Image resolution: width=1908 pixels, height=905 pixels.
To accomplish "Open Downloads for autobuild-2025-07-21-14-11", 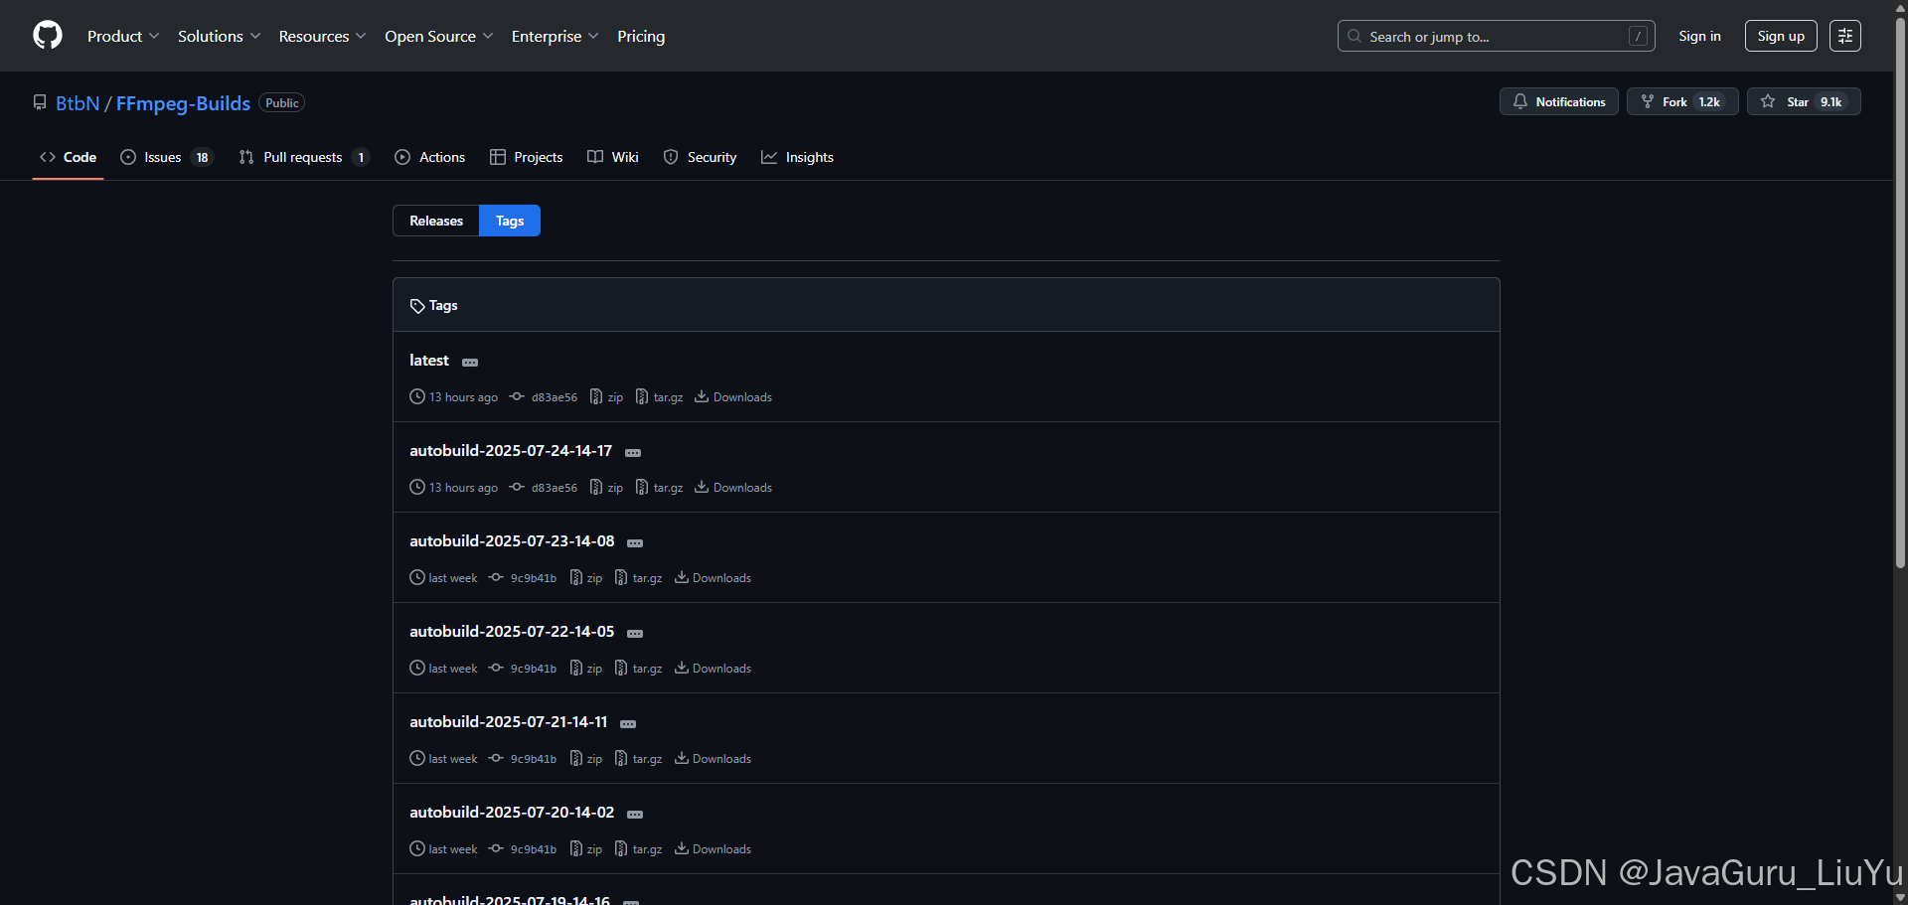I will [713, 759].
